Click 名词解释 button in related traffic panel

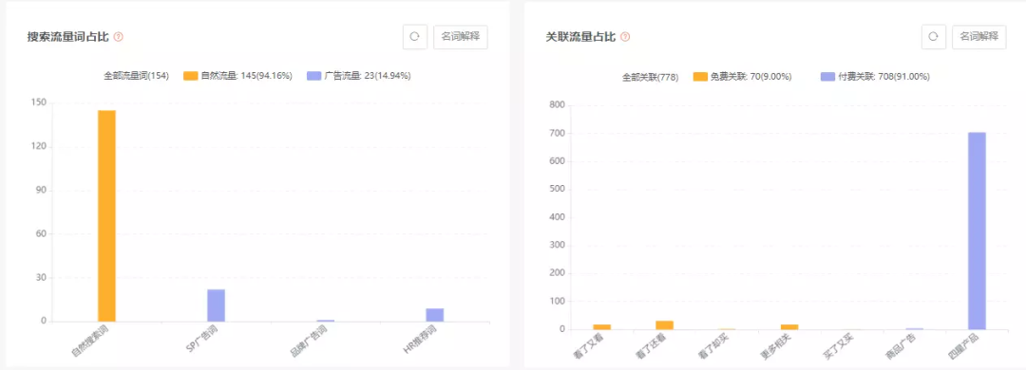click(979, 37)
